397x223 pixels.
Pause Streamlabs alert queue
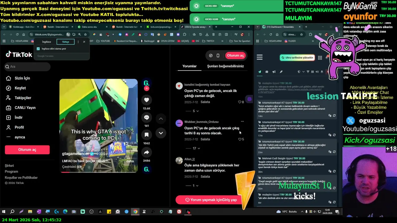coord(312,72)
